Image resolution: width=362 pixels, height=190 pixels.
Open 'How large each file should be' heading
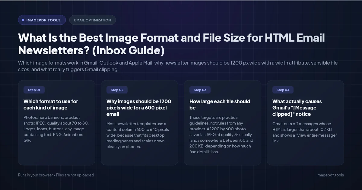pyautogui.click(x=220, y=105)
